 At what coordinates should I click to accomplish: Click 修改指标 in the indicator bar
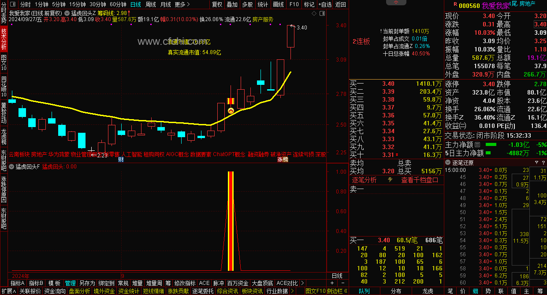pos(185,284)
